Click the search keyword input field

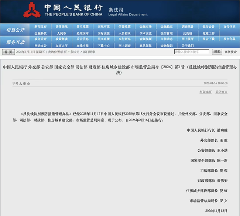coord(192,52)
